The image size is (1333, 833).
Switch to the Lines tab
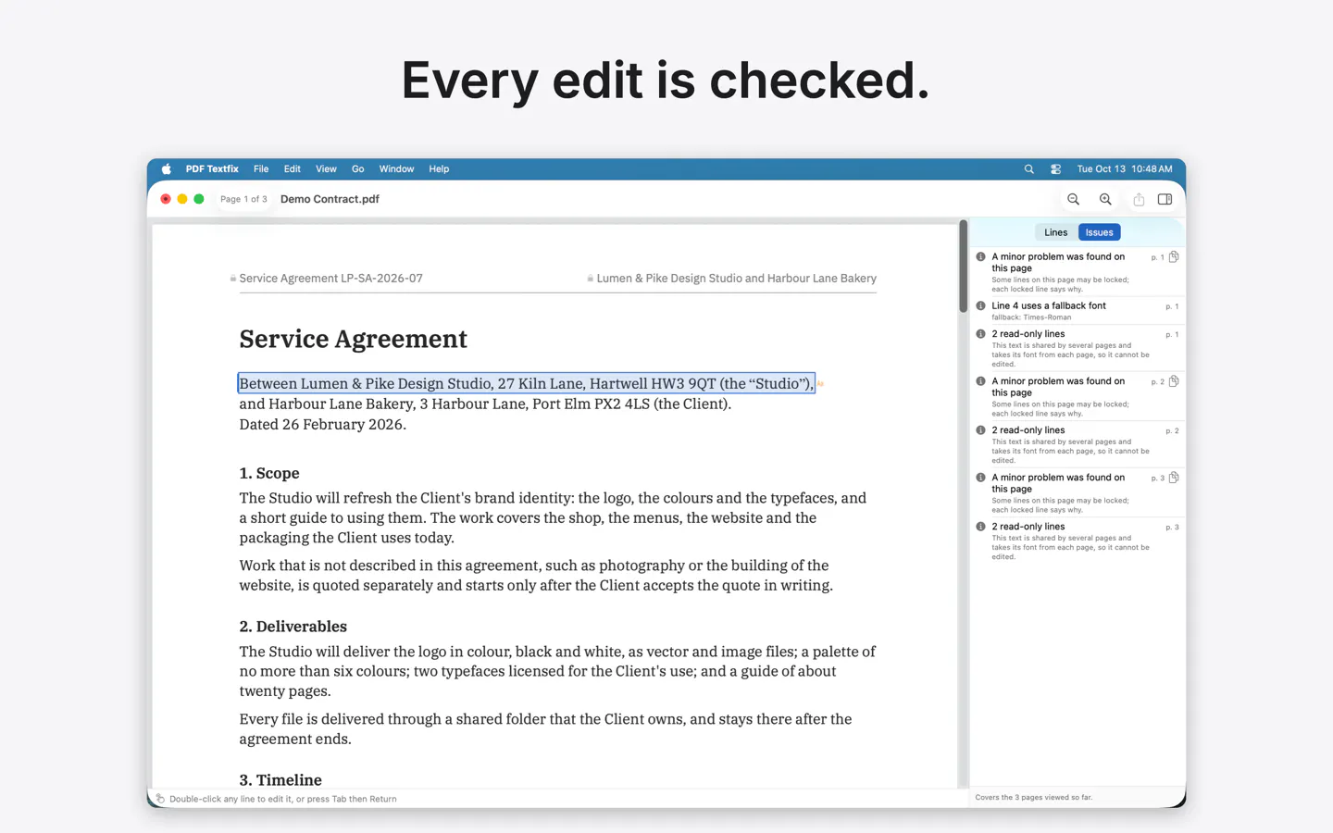coord(1055,232)
